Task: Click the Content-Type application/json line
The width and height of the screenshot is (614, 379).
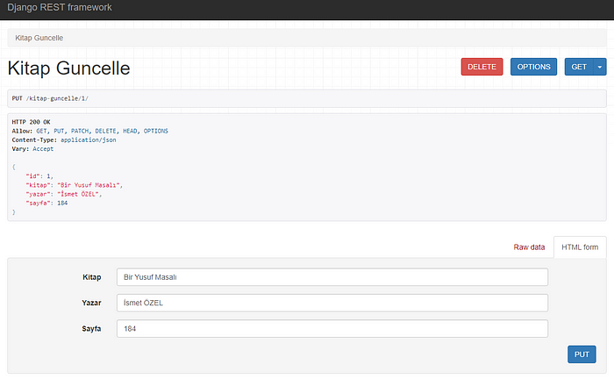Action: click(64, 139)
